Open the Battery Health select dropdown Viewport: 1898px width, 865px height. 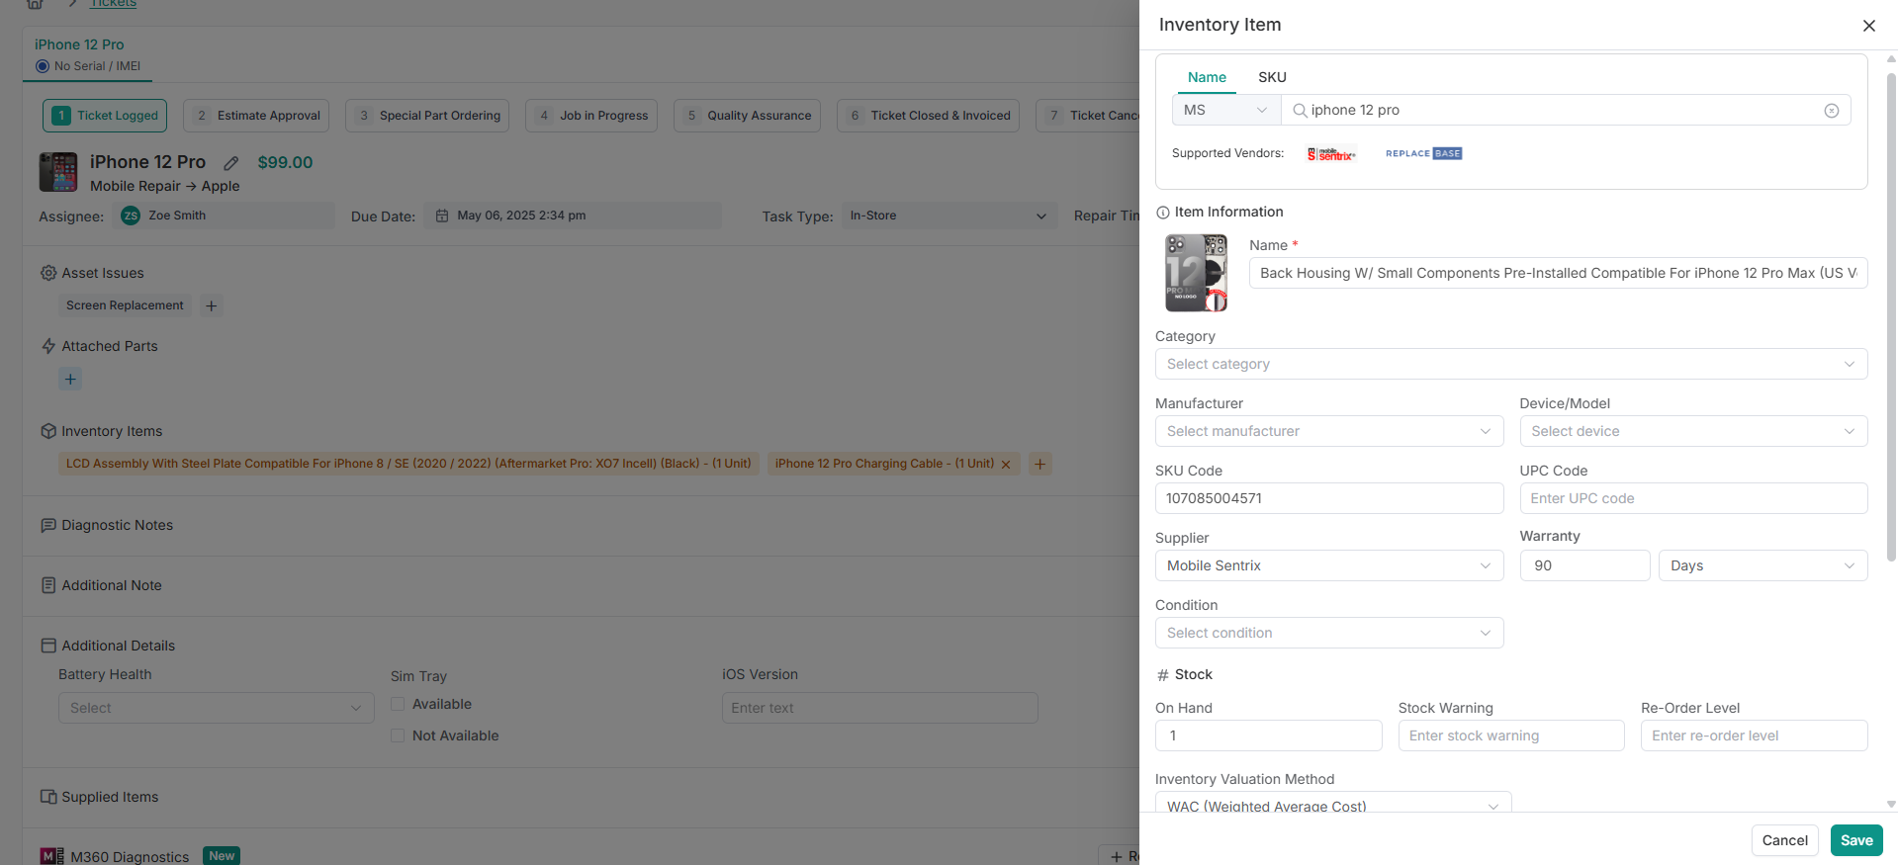coord(216,708)
